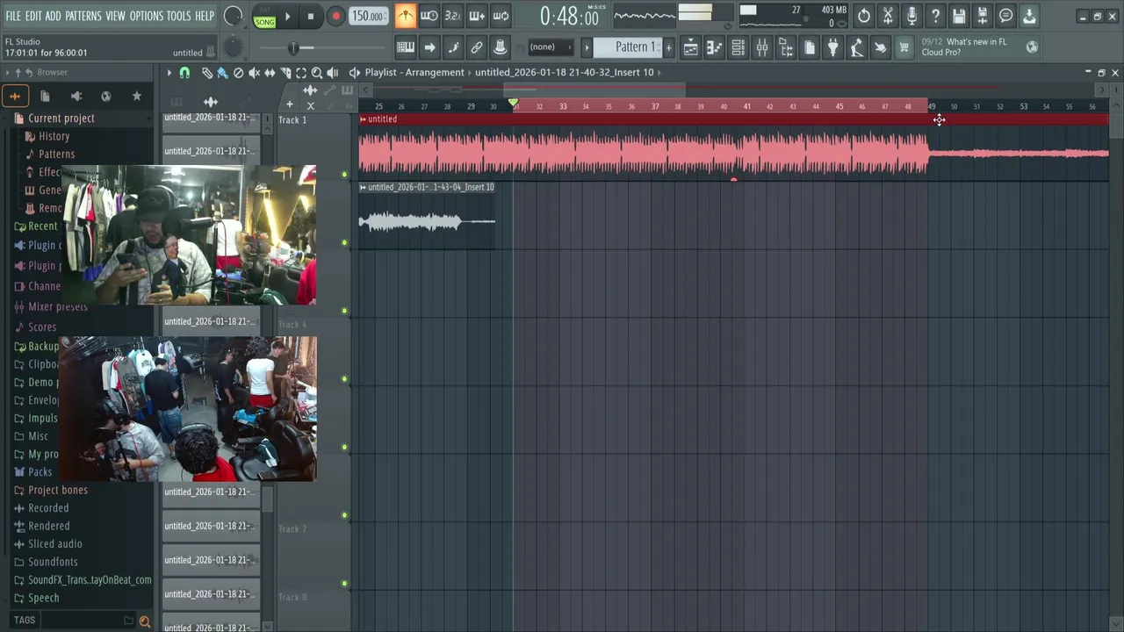Screen dimensions: 1124x632
Task: Add new pattern with plus button
Action: pos(668,47)
